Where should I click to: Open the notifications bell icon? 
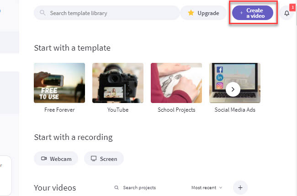pyautogui.click(x=287, y=13)
